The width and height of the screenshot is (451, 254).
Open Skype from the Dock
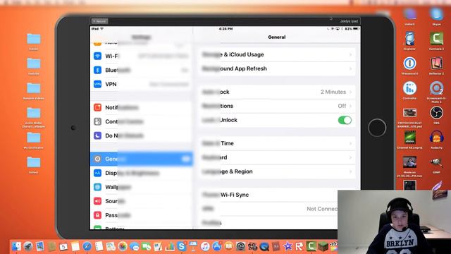click(181, 246)
